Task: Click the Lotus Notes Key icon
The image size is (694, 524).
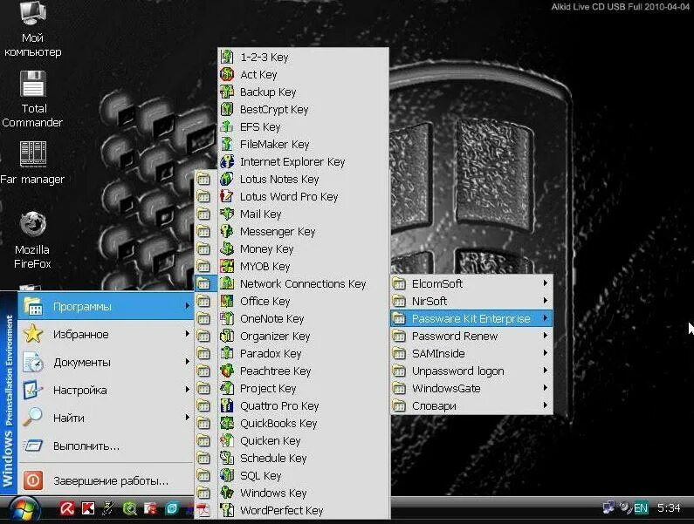Action: coord(227,179)
